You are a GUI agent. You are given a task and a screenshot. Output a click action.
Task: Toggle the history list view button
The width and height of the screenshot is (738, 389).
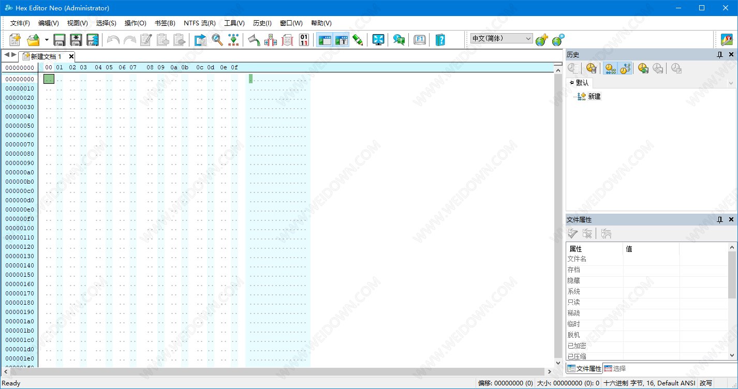click(x=610, y=68)
